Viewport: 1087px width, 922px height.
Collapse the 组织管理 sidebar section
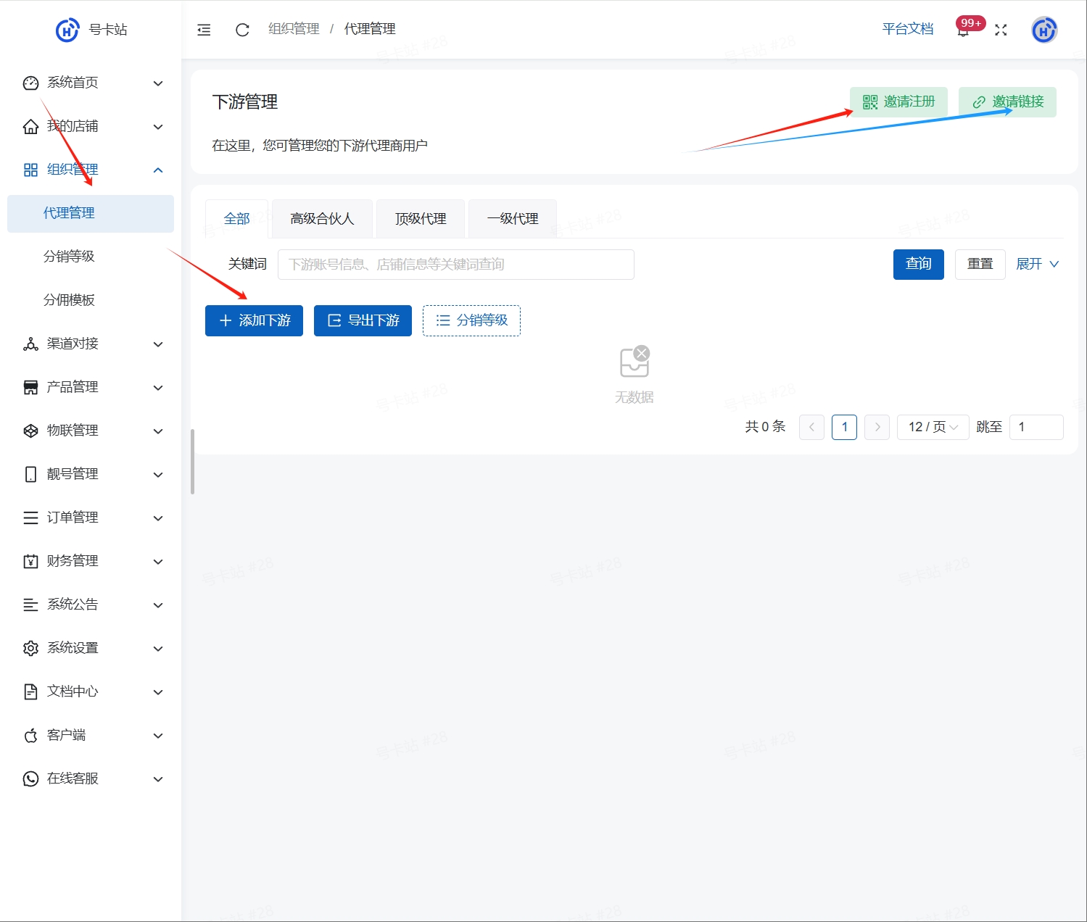click(91, 170)
